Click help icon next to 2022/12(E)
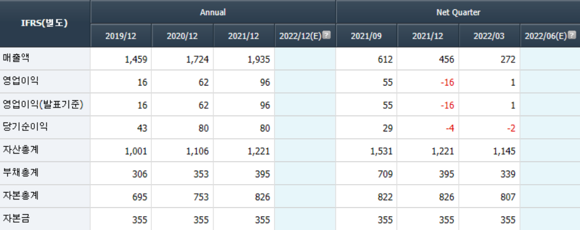 point(327,35)
